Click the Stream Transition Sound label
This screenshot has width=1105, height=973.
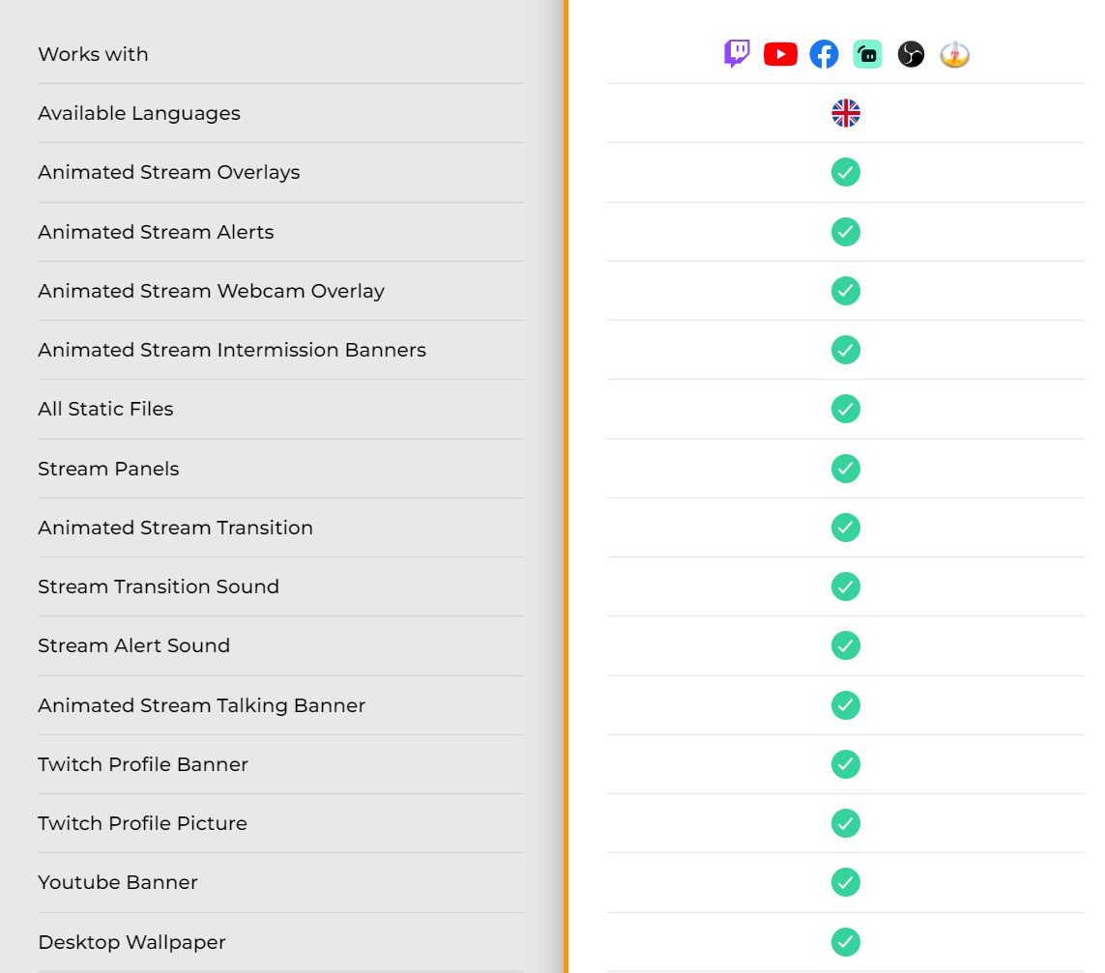(159, 587)
